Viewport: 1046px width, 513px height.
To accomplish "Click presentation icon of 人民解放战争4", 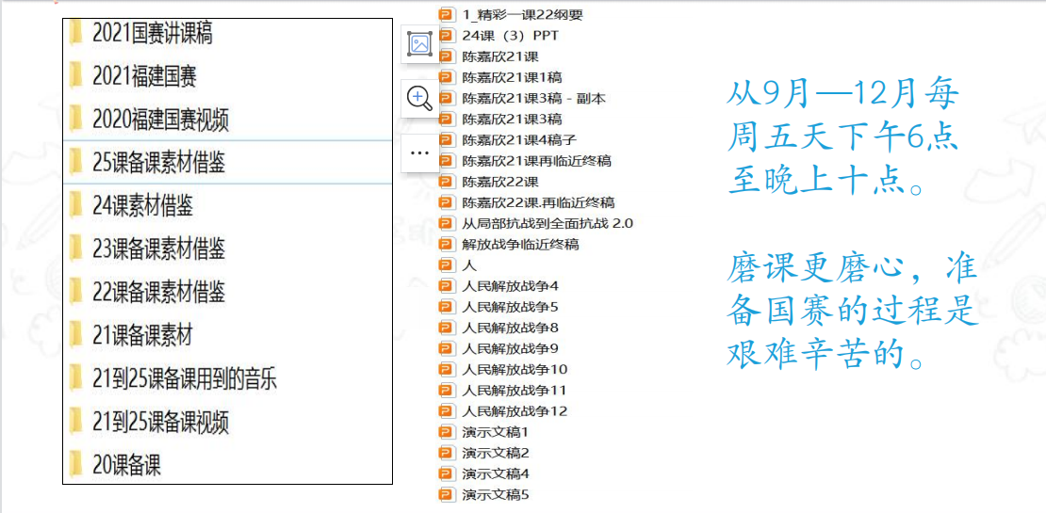I will [446, 286].
